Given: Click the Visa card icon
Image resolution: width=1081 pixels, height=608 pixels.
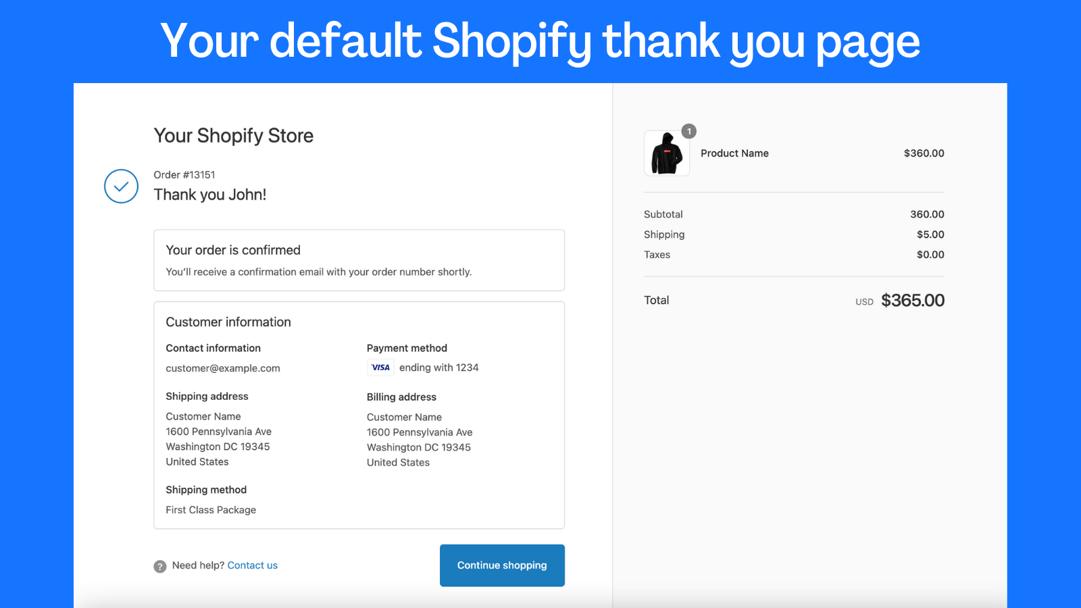Looking at the screenshot, I should pos(381,368).
